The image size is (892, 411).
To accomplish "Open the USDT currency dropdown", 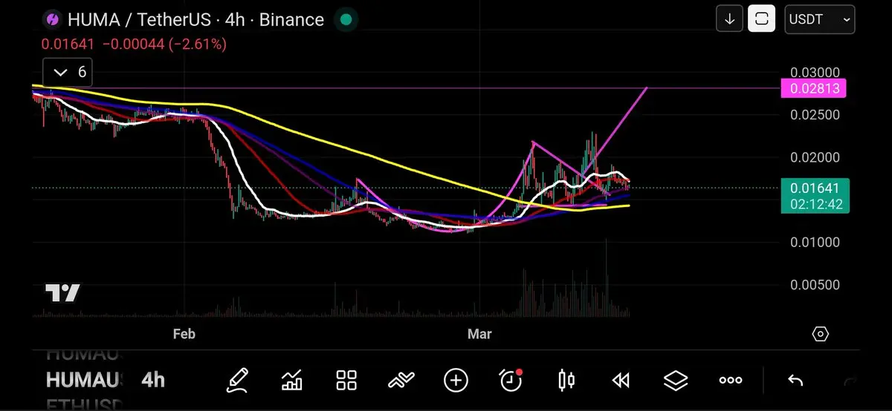I will [x=820, y=19].
